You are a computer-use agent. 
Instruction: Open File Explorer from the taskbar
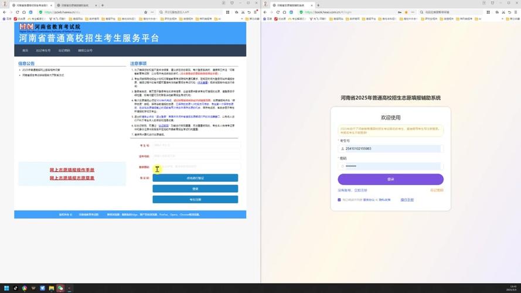[51, 288]
